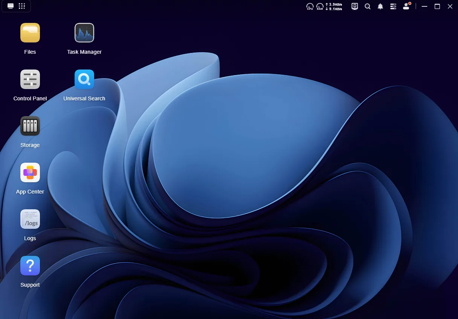The height and width of the screenshot is (319, 458).
Task: Open the user account menu
Action: point(406,6)
